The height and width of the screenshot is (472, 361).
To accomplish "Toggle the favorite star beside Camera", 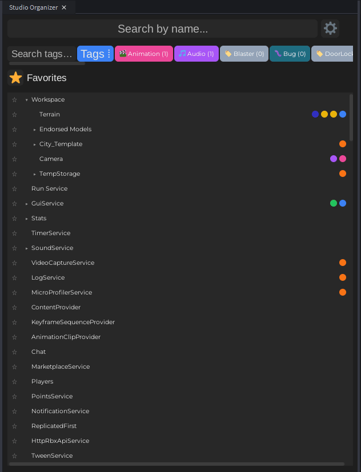I will point(15,159).
